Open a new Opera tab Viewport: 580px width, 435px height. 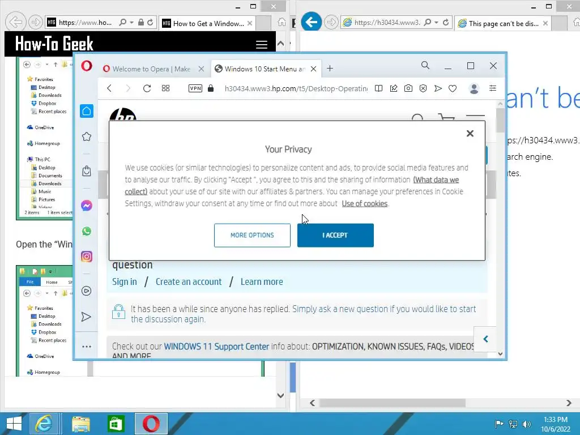[x=330, y=69]
